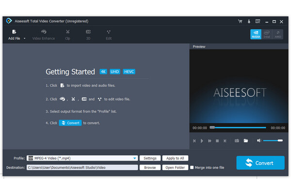Viewport: 291px width, 179px height.
Task: Open the shopping cart purchase icon
Action: tap(240, 21)
